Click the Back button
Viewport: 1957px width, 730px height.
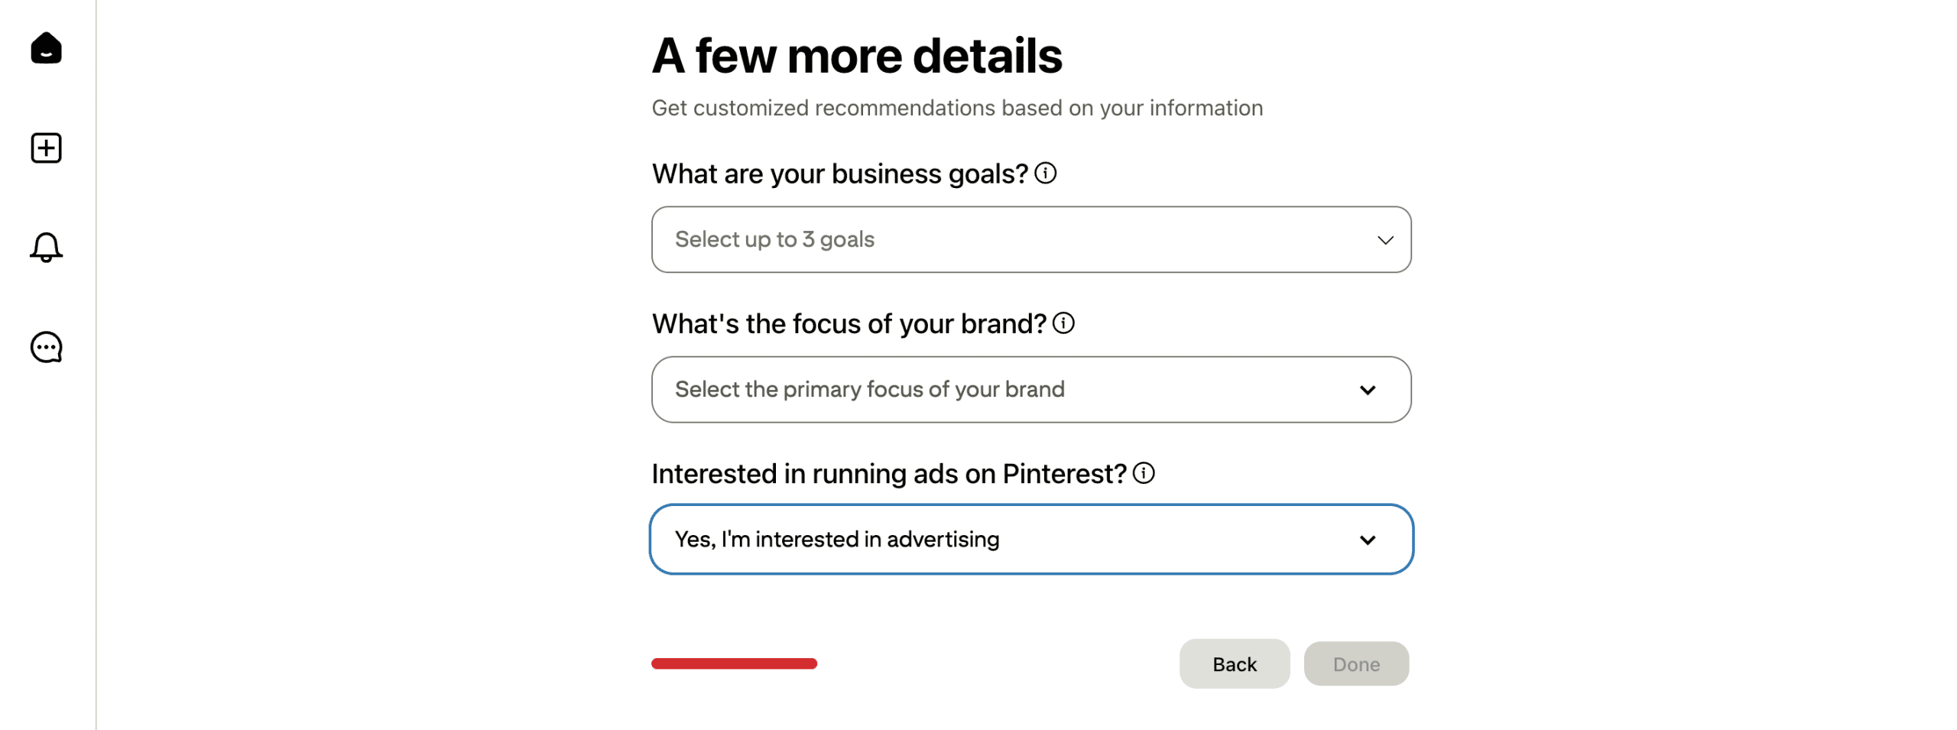tap(1233, 663)
